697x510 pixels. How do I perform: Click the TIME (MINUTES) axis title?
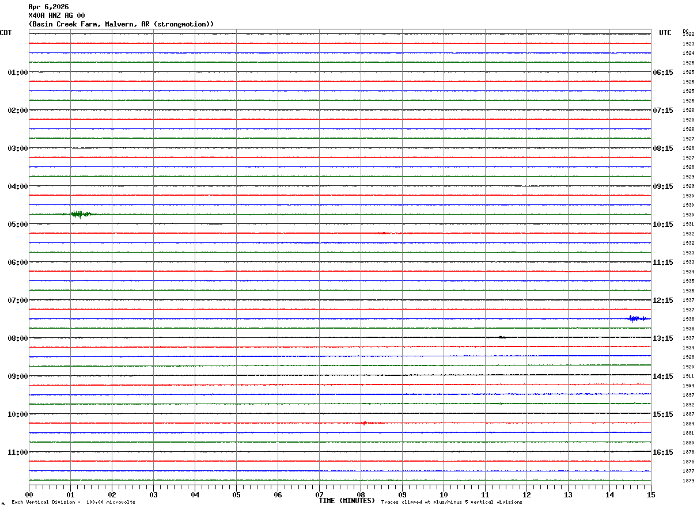point(347,501)
